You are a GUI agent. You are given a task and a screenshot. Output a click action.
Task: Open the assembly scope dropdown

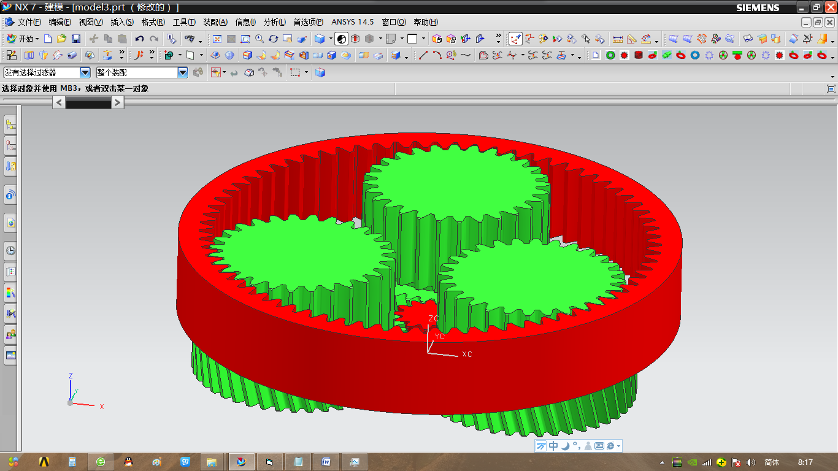(x=183, y=72)
